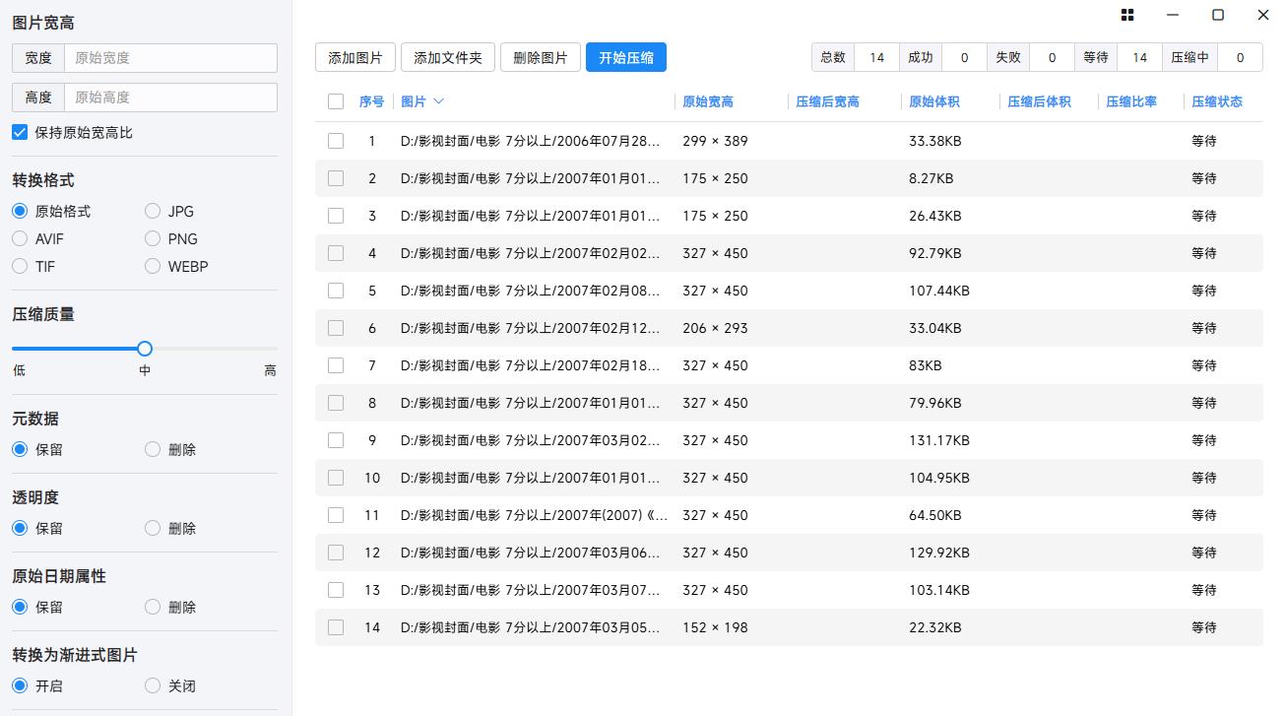The width and height of the screenshot is (1285, 716).
Task: Select the JPG format radio
Action: pyautogui.click(x=153, y=211)
